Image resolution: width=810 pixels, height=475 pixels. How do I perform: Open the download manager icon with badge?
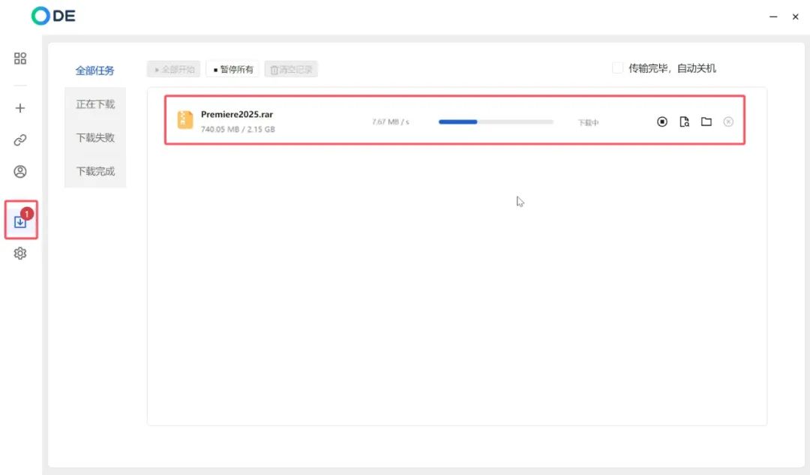(20, 221)
